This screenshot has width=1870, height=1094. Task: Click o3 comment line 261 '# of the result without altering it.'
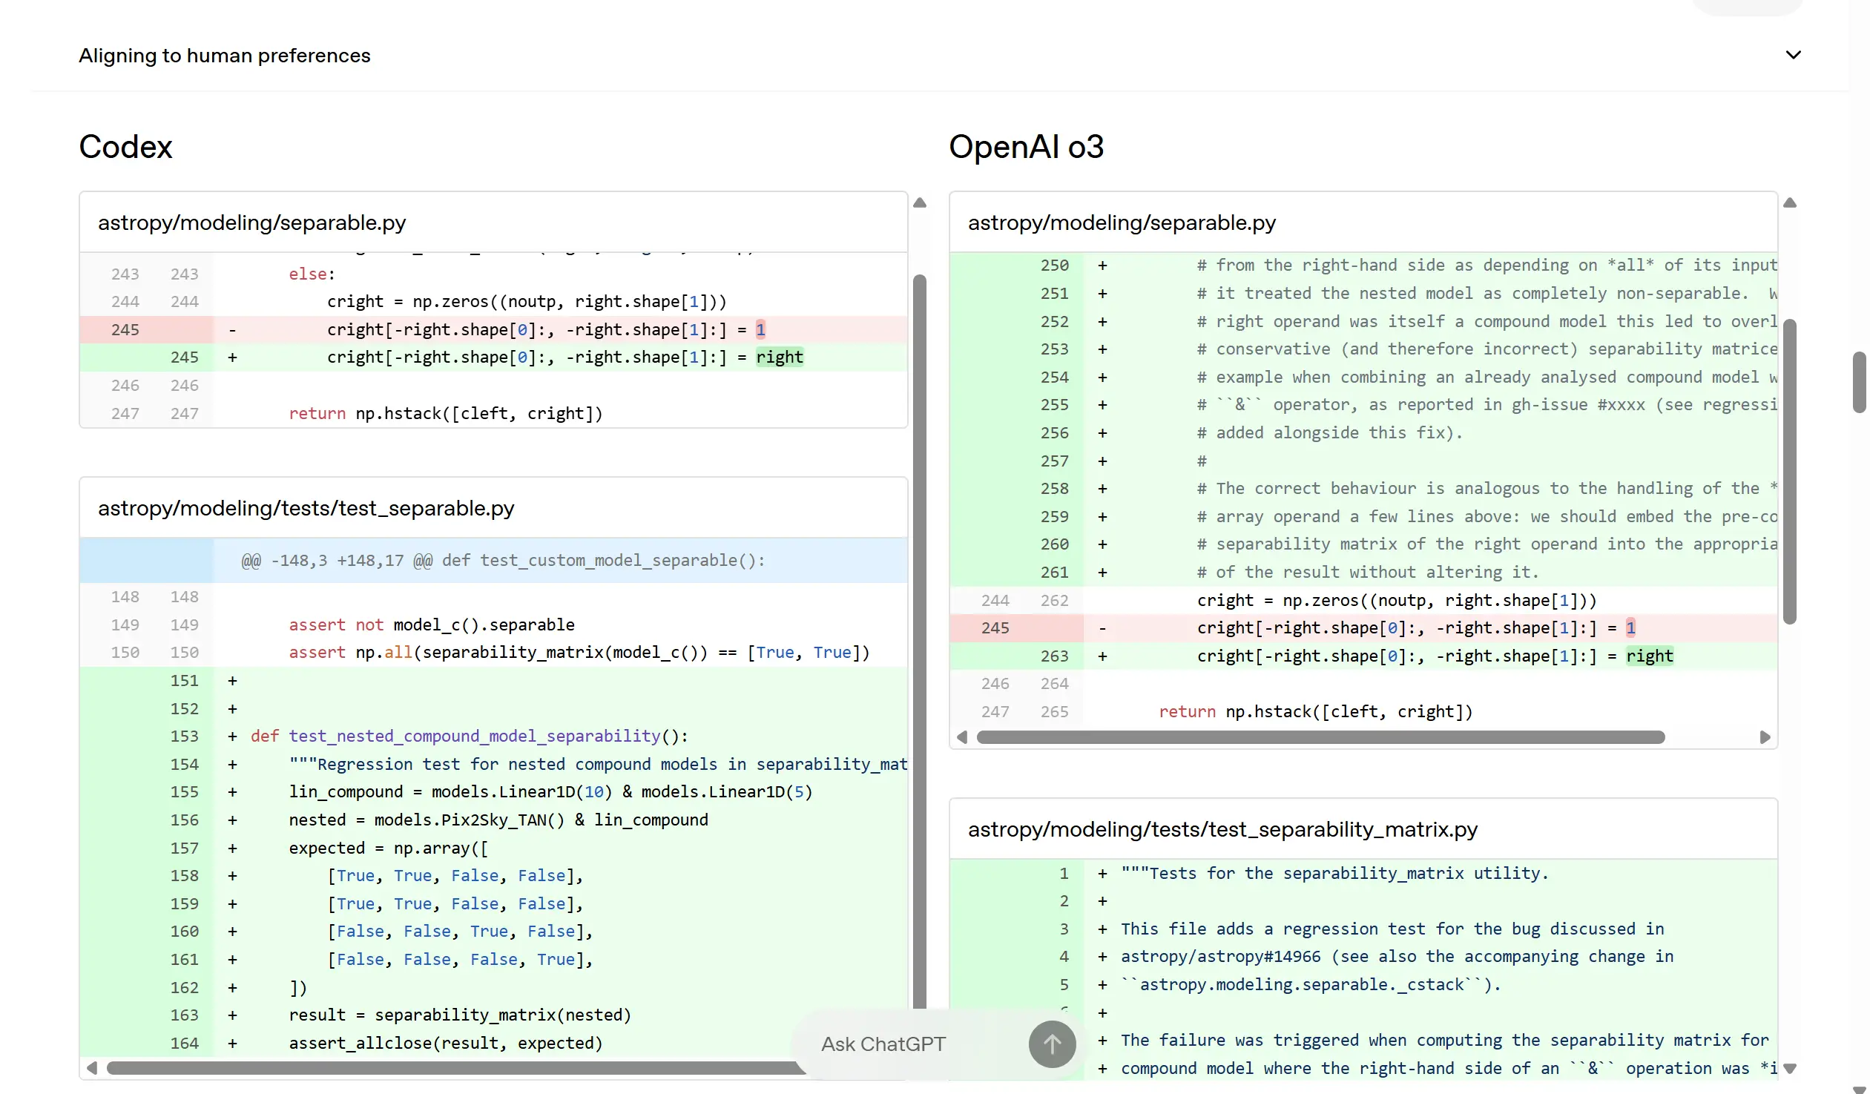coord(1364,573)
